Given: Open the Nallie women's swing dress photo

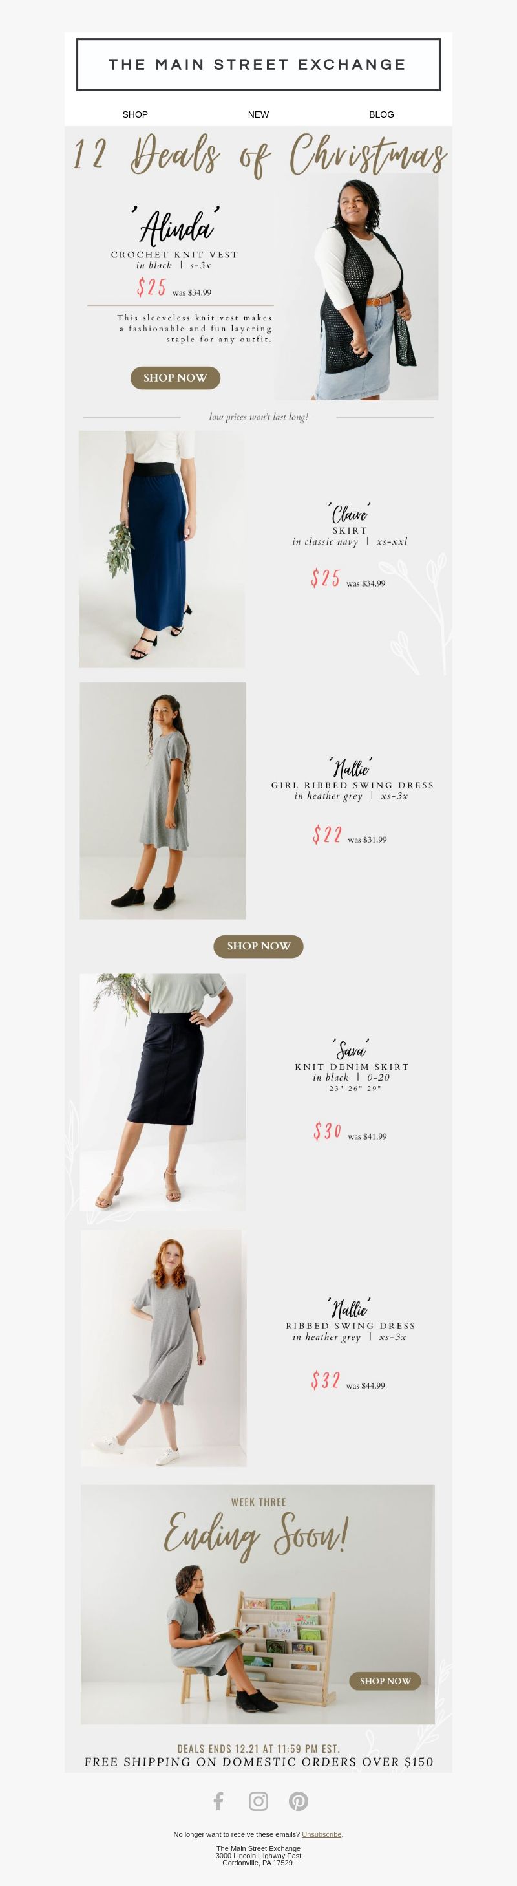Looking at the screenshot, I should pos(163,1348).
